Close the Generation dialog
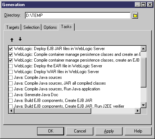155x139 pixels. [x=150, y=5]
